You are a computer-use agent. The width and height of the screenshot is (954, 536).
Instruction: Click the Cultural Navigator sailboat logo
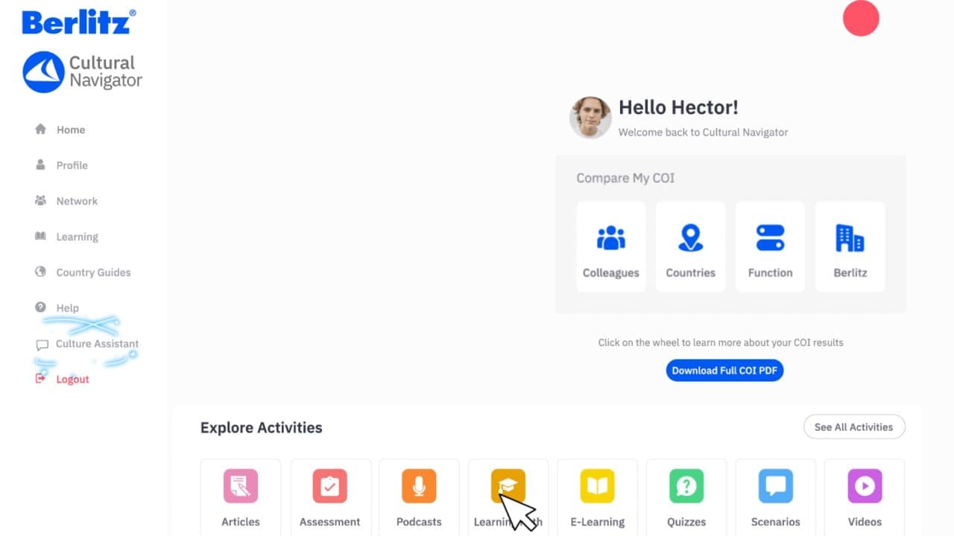(43, 72)
